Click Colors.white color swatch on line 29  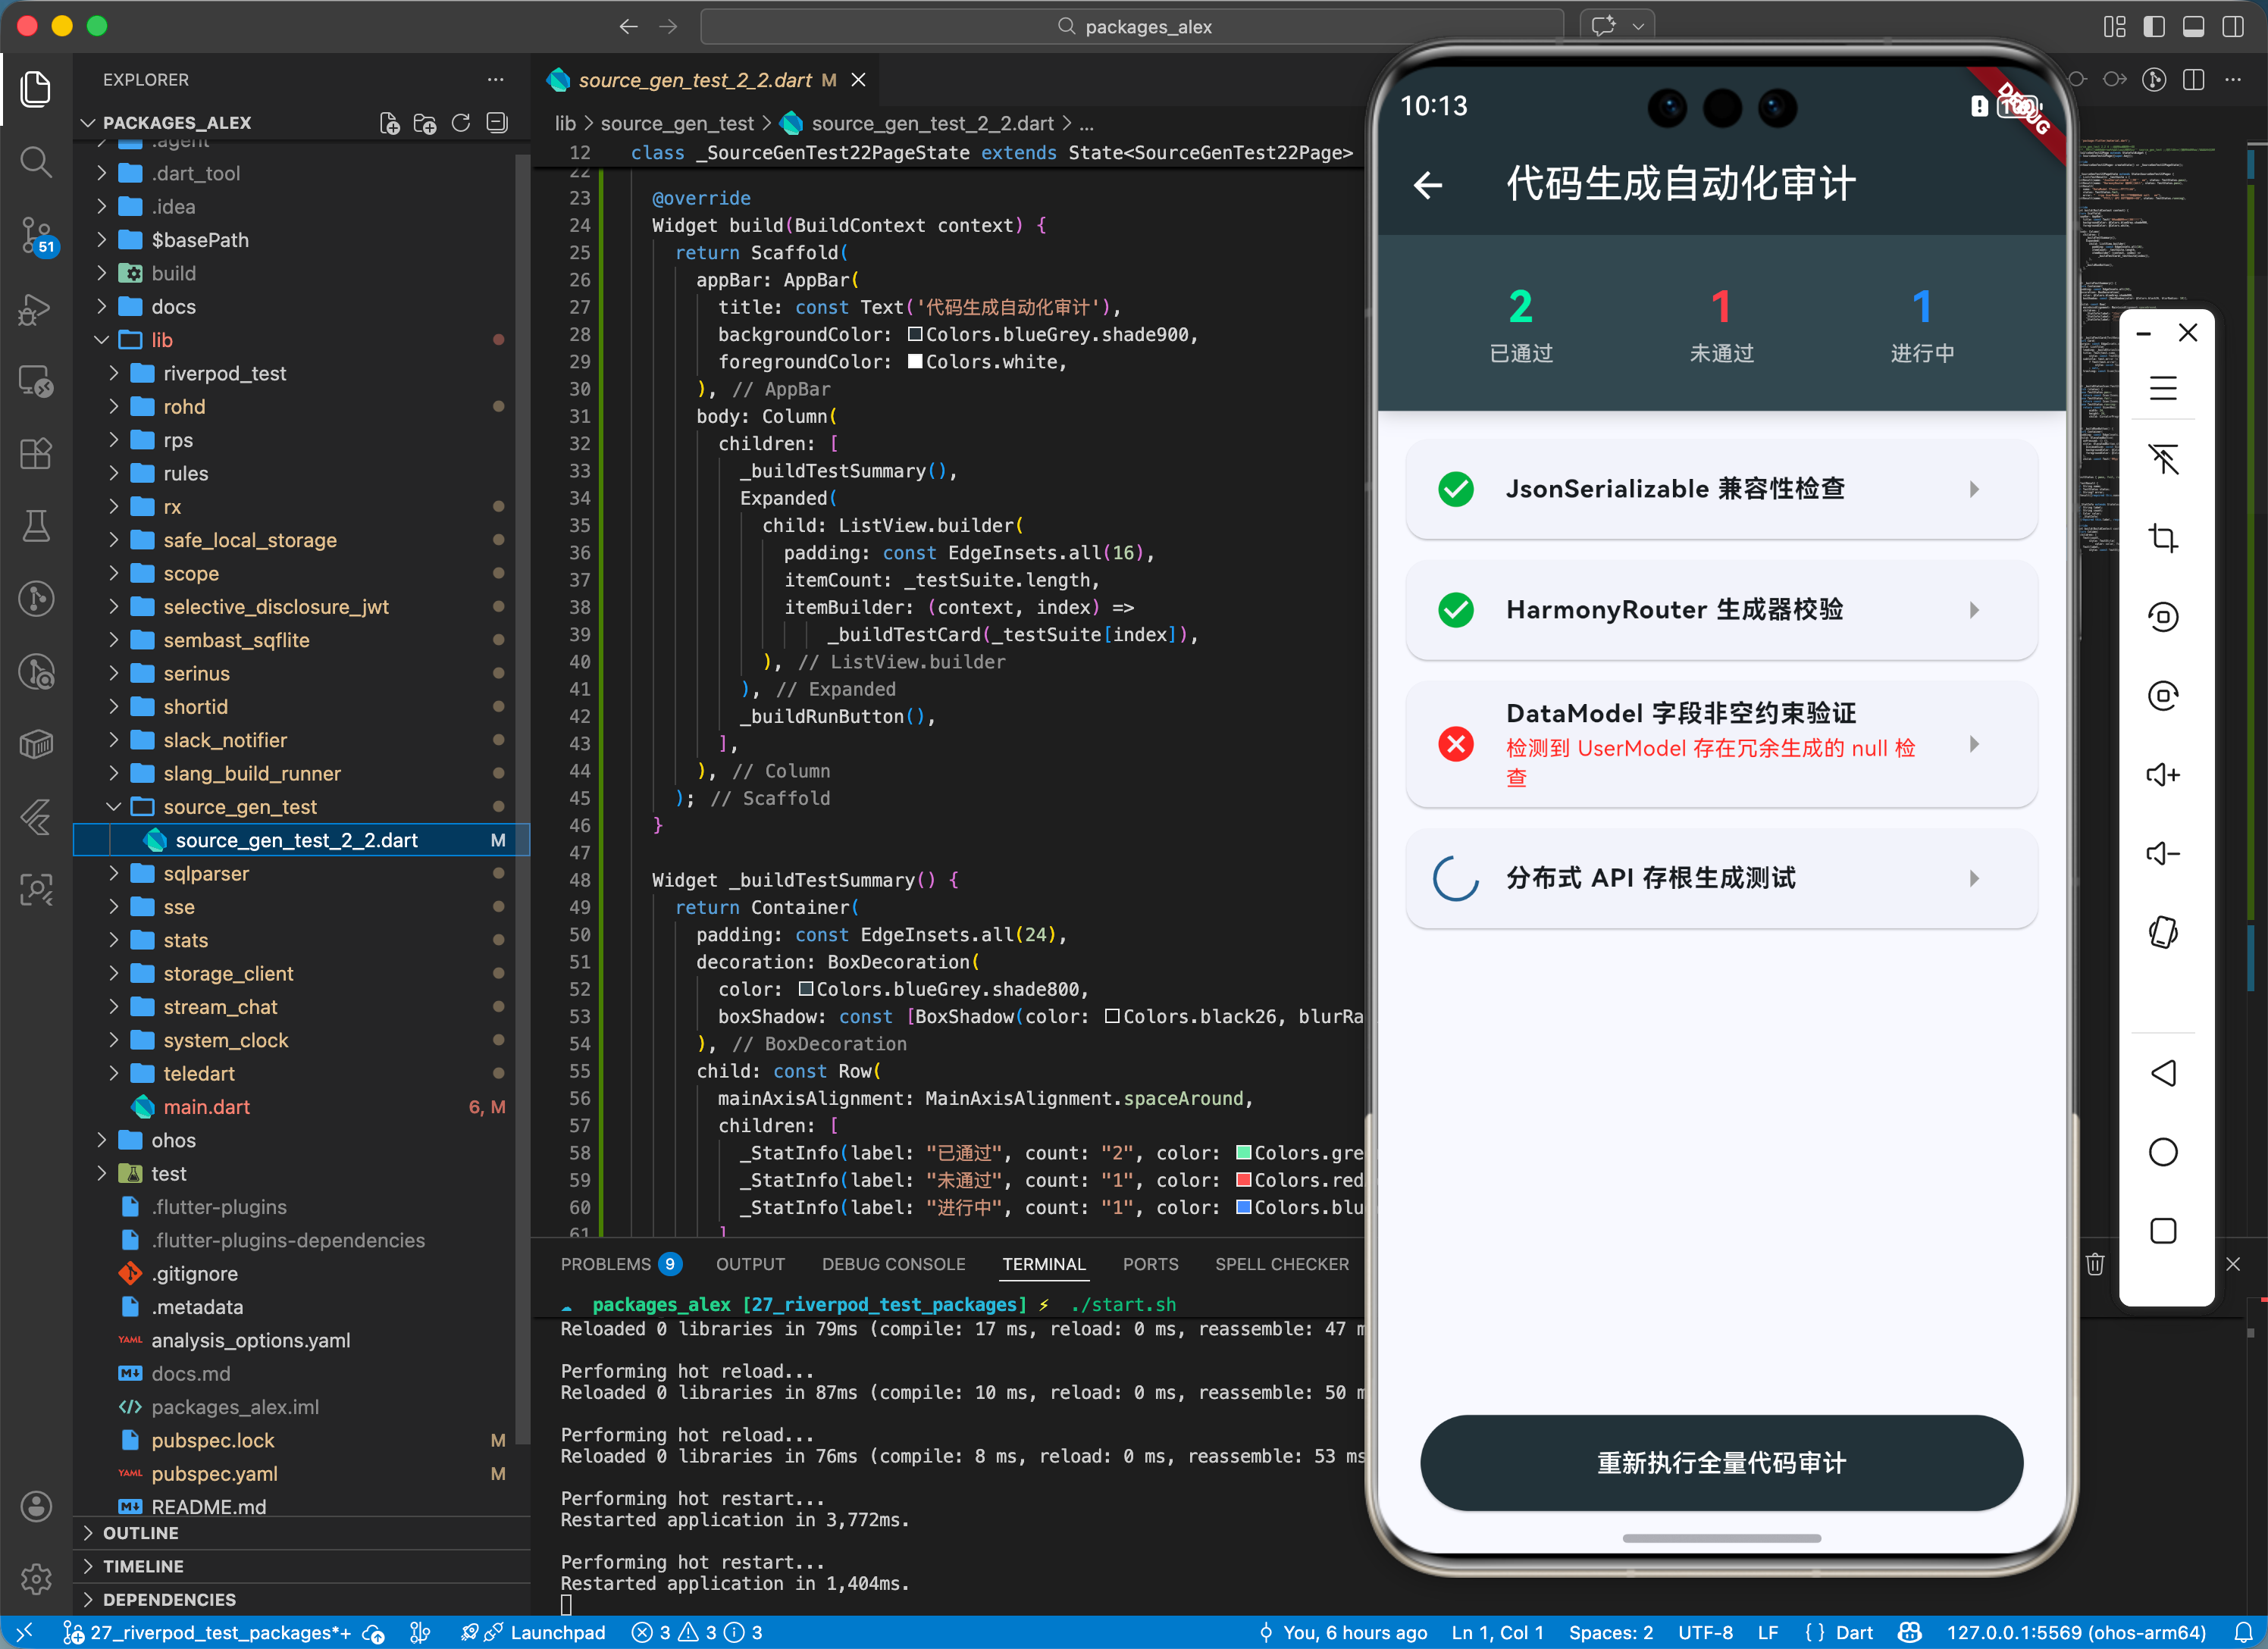pyautogui.click(x=915, y=362)
